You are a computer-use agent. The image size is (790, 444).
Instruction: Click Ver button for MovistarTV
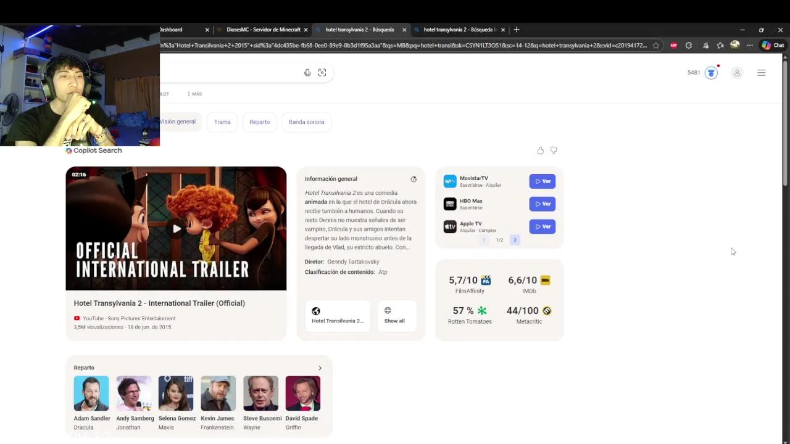543,181
